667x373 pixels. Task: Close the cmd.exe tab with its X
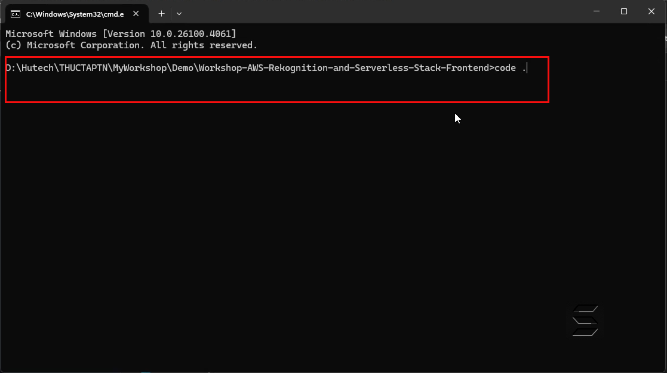pos(136,14)
